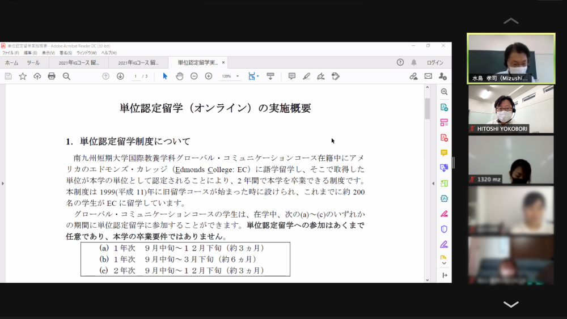
Task: Select the Hand pan tool
Action: (x=179, y=76)
